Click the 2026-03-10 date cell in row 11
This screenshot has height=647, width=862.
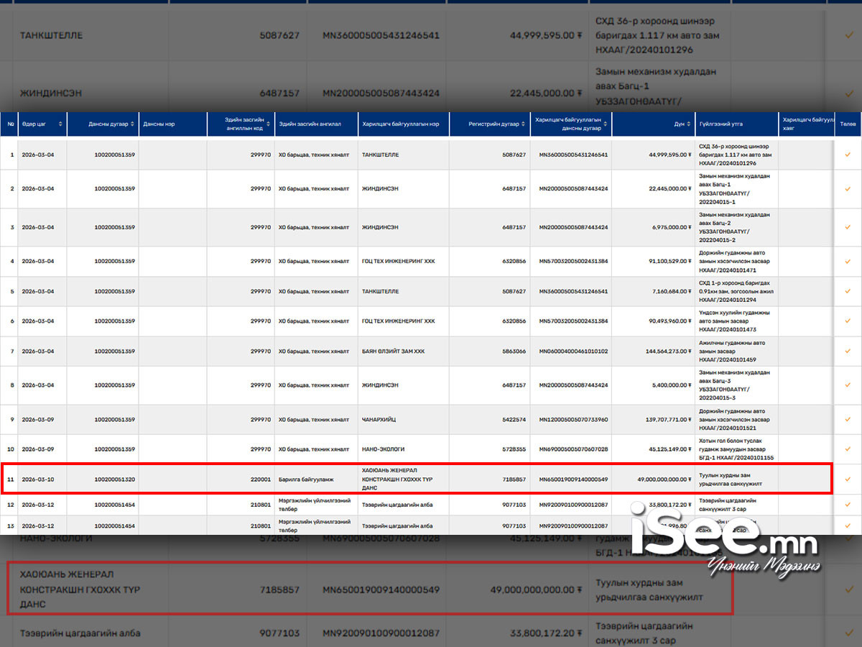click(x=37, y=479)
